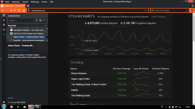Reload the steamcharts.com page
This screenshot has height=109, width=195.
tap(19, 10)
